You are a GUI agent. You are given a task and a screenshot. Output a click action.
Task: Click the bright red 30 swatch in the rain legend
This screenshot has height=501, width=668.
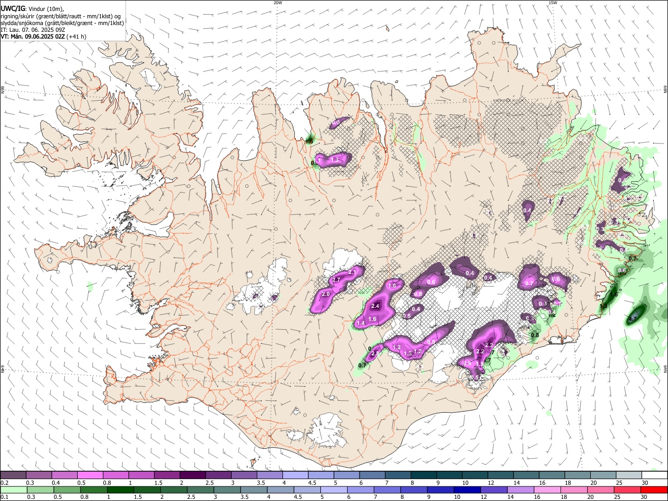655,490
